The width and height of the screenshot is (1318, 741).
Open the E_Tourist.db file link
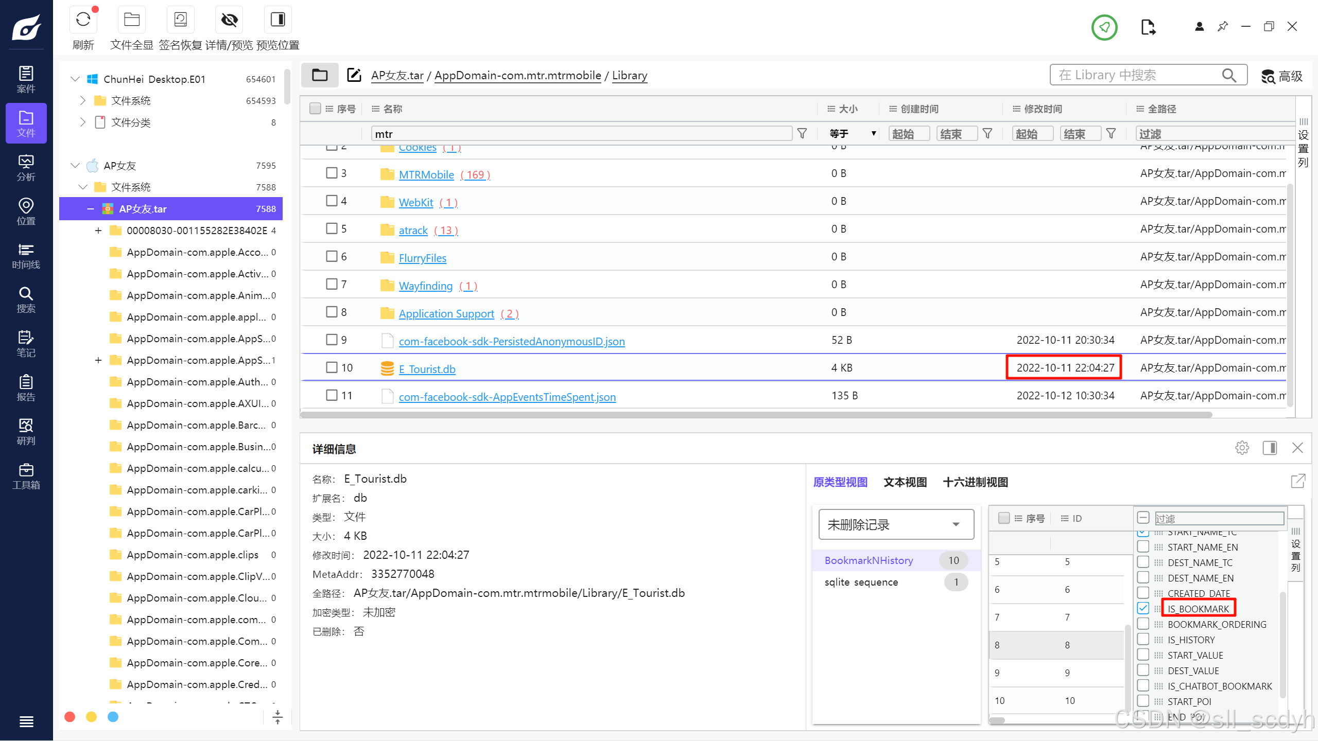click(x=427, y=369)
